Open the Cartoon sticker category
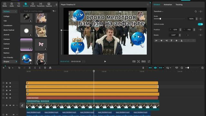The image size is (206, 116). click(x=6, y=44)
